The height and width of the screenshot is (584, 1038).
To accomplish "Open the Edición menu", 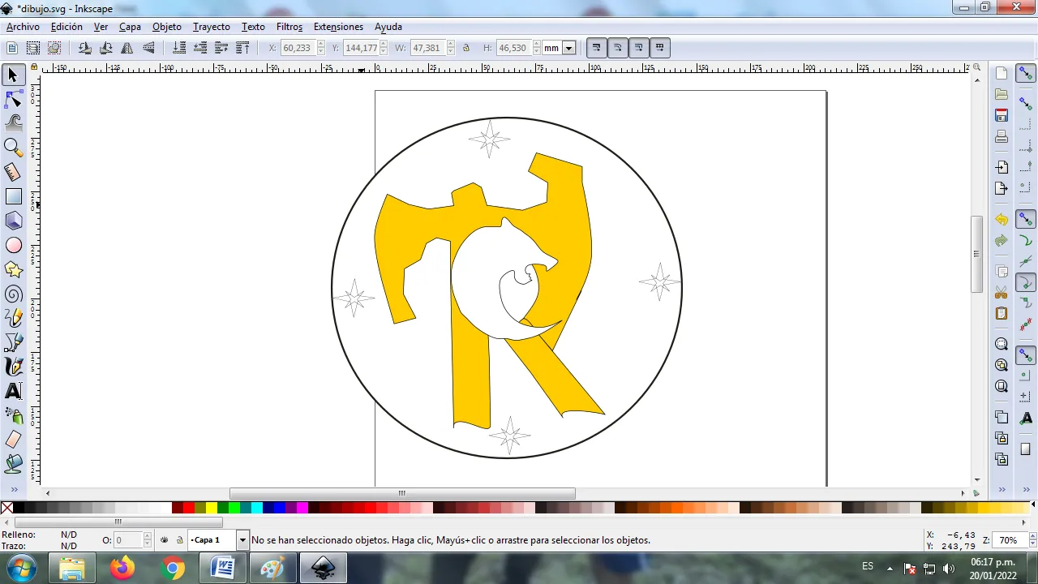I will tap(66, 27).
